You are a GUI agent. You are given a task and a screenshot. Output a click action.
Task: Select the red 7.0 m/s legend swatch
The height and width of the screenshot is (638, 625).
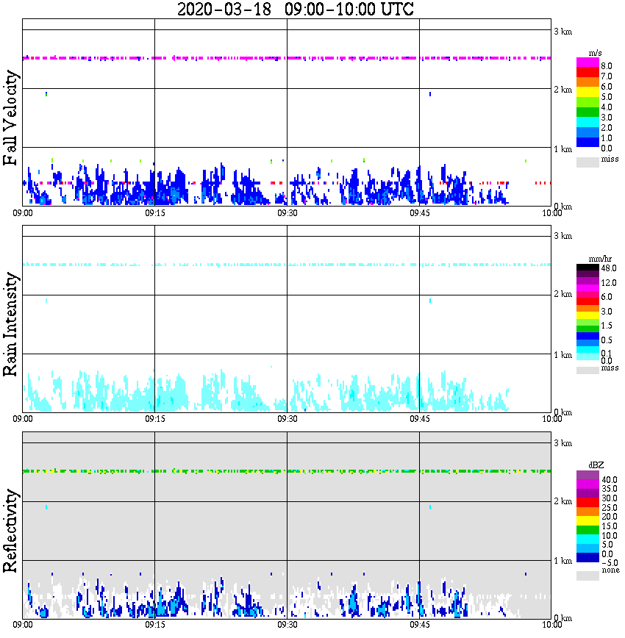tap(587, 73)
